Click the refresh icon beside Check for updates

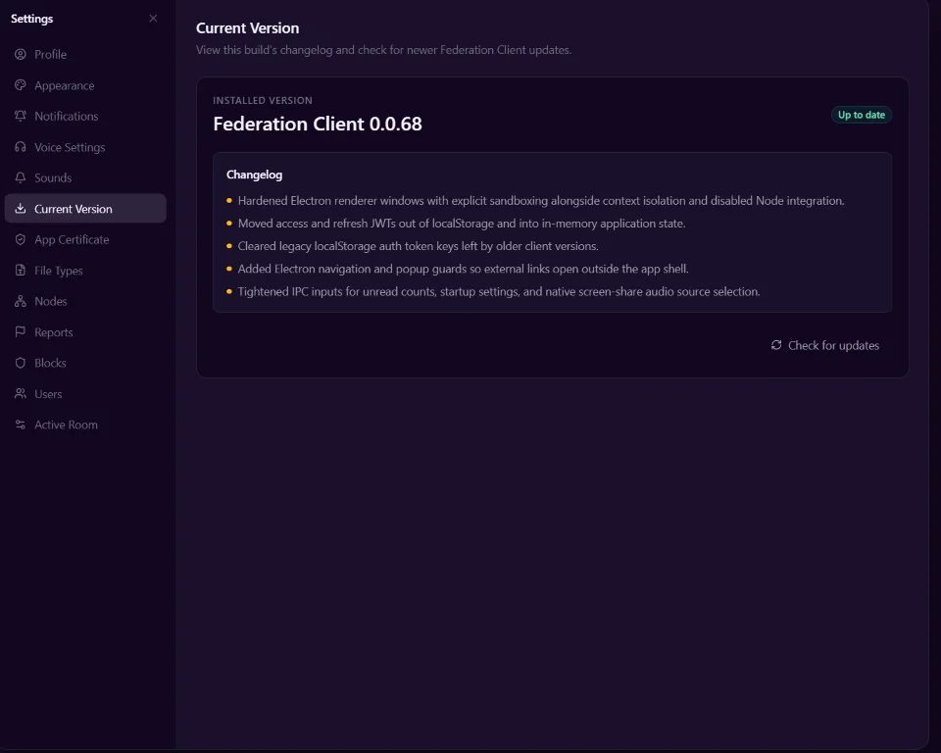(776, 345)
